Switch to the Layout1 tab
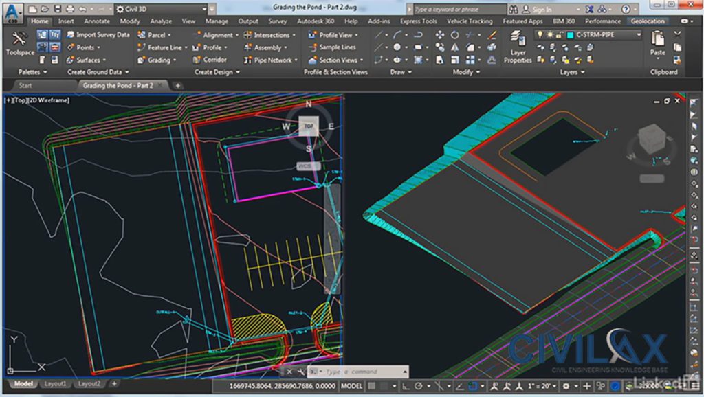704x397 pixels. pos(54,384)
